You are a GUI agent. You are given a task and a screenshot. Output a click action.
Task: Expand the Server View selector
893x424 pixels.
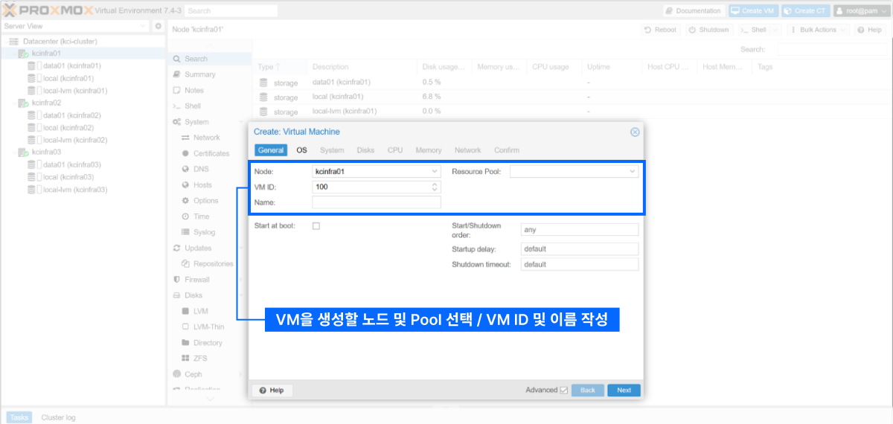tap(144, 26)
